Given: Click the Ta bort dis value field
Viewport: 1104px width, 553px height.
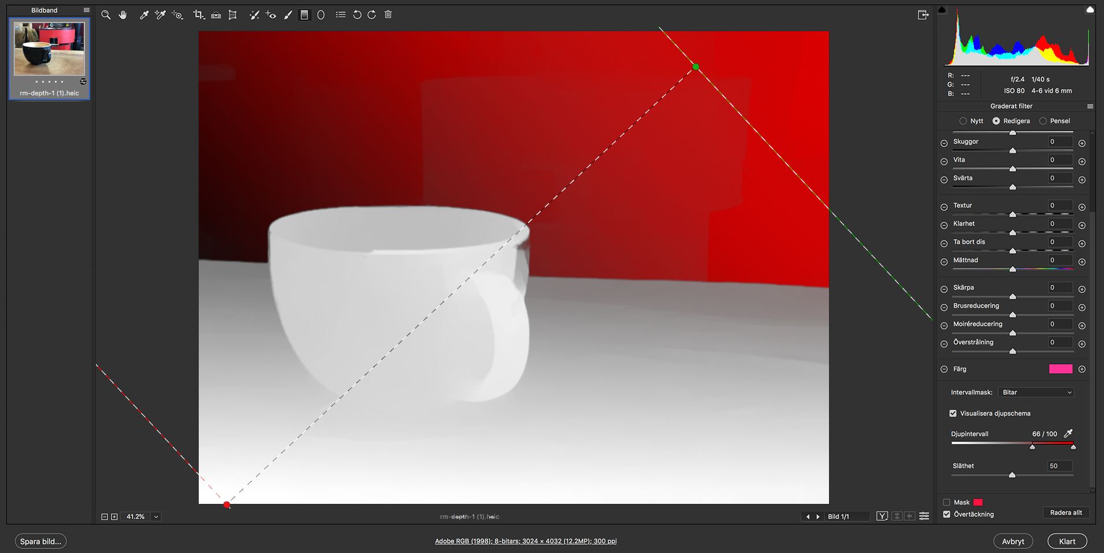Looking at the screenshot, I should [1060, 242].
